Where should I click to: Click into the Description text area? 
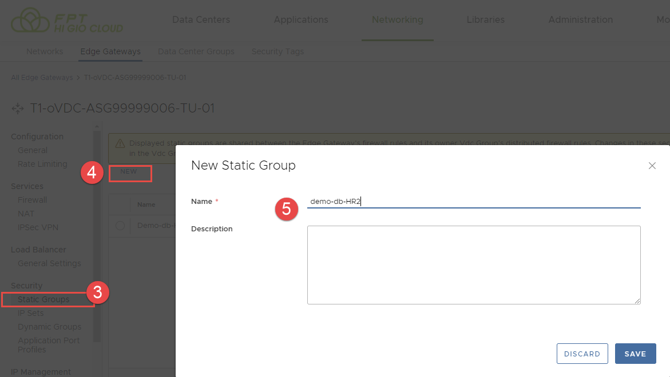pos(473,264)
